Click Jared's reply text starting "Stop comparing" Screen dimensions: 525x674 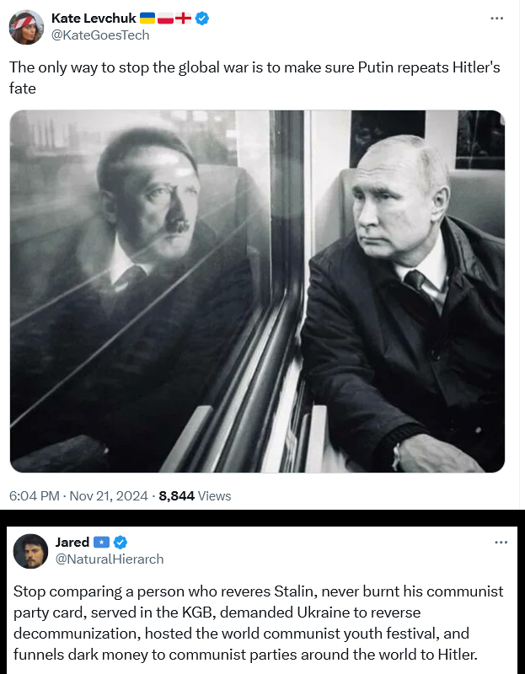(x=258, y=623)
